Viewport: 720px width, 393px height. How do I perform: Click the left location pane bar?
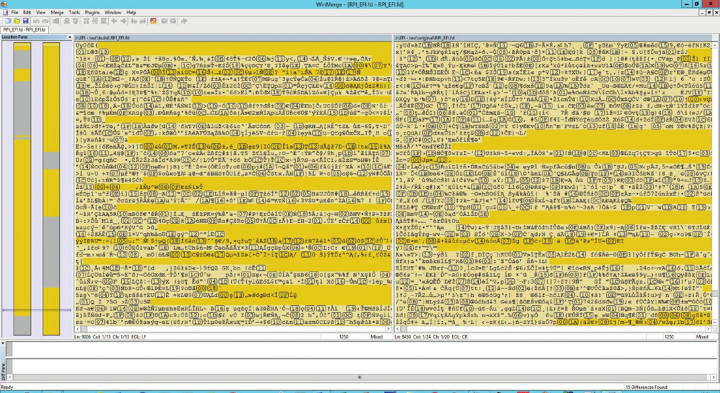point(22,189)
